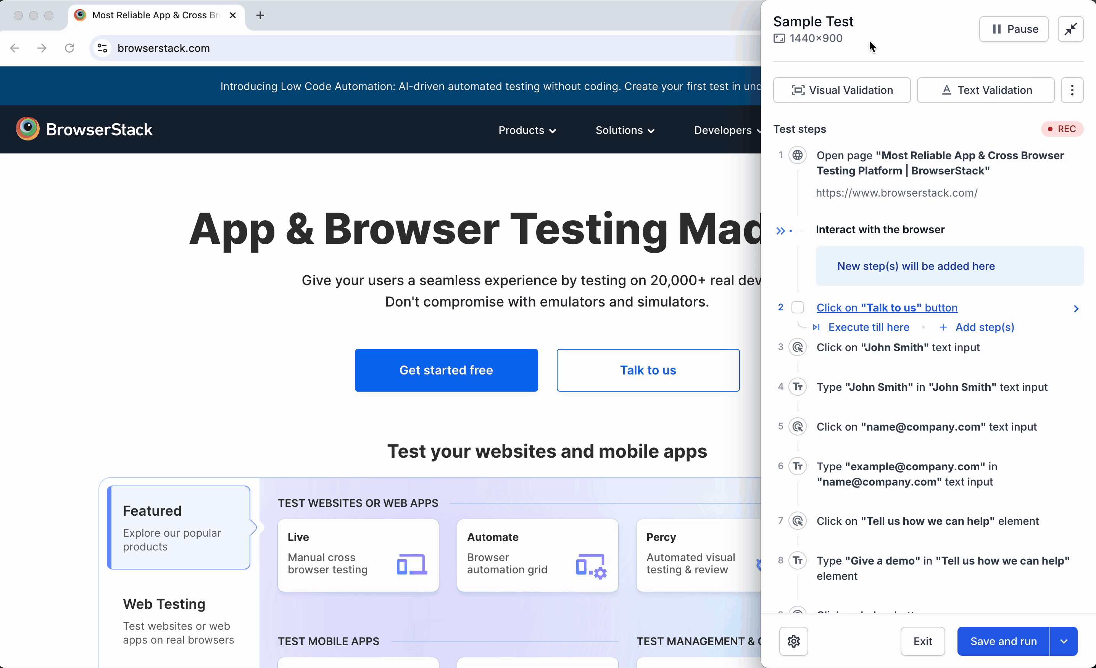Click the Talk to us button on page
The image size is (1096, 668).
[x=648, y=369]
